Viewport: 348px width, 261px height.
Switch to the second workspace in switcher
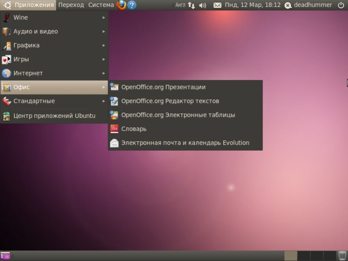[x=303, y=255]
